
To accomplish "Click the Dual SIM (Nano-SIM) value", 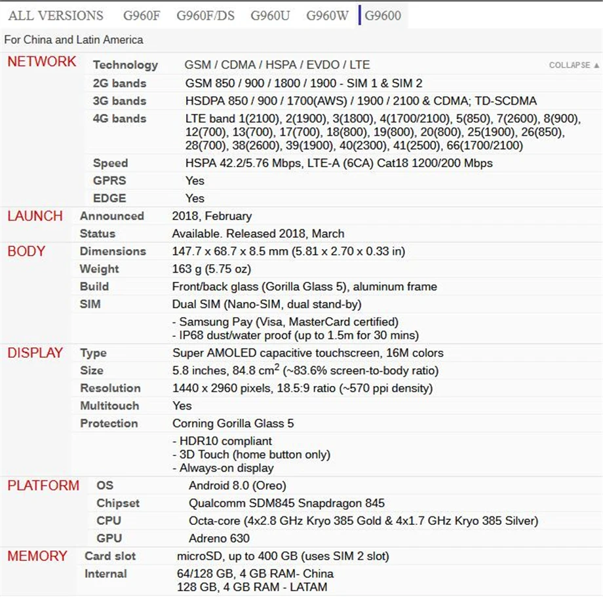I will pos(267,305).
